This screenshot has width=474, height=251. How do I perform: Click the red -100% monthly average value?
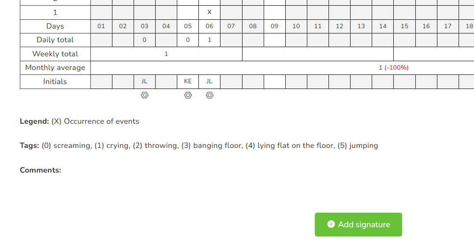click(396, 68)
